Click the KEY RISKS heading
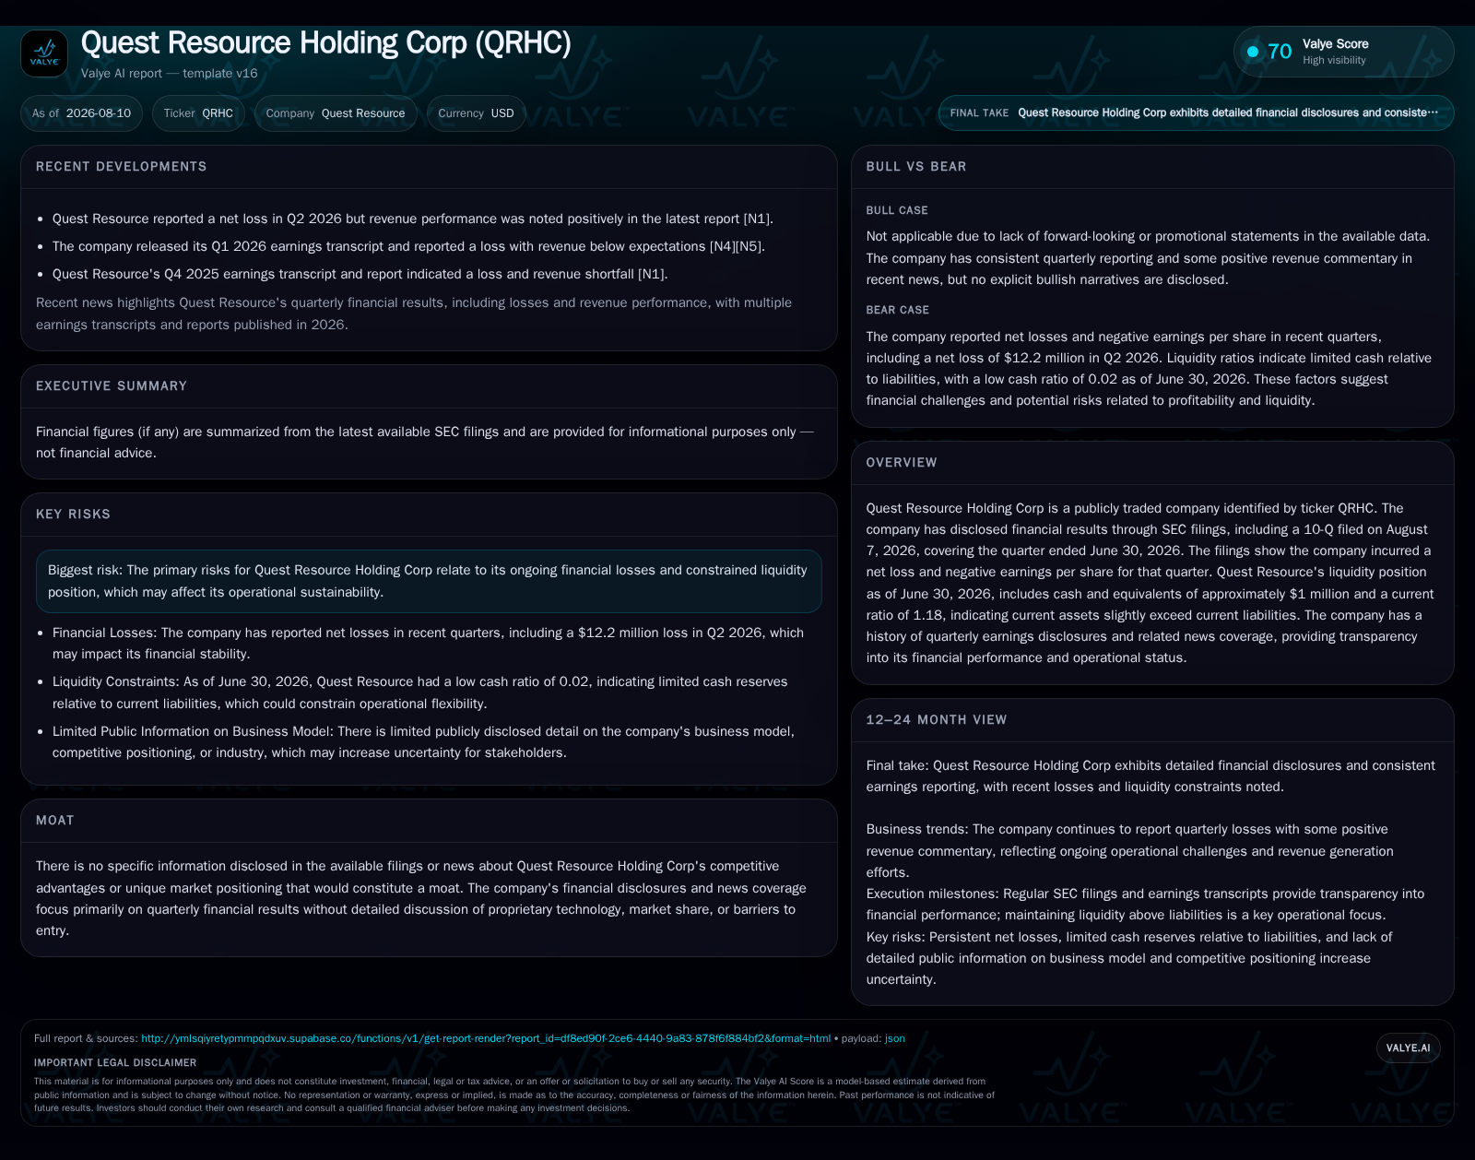1475x1160 pixels. [73, 515]
